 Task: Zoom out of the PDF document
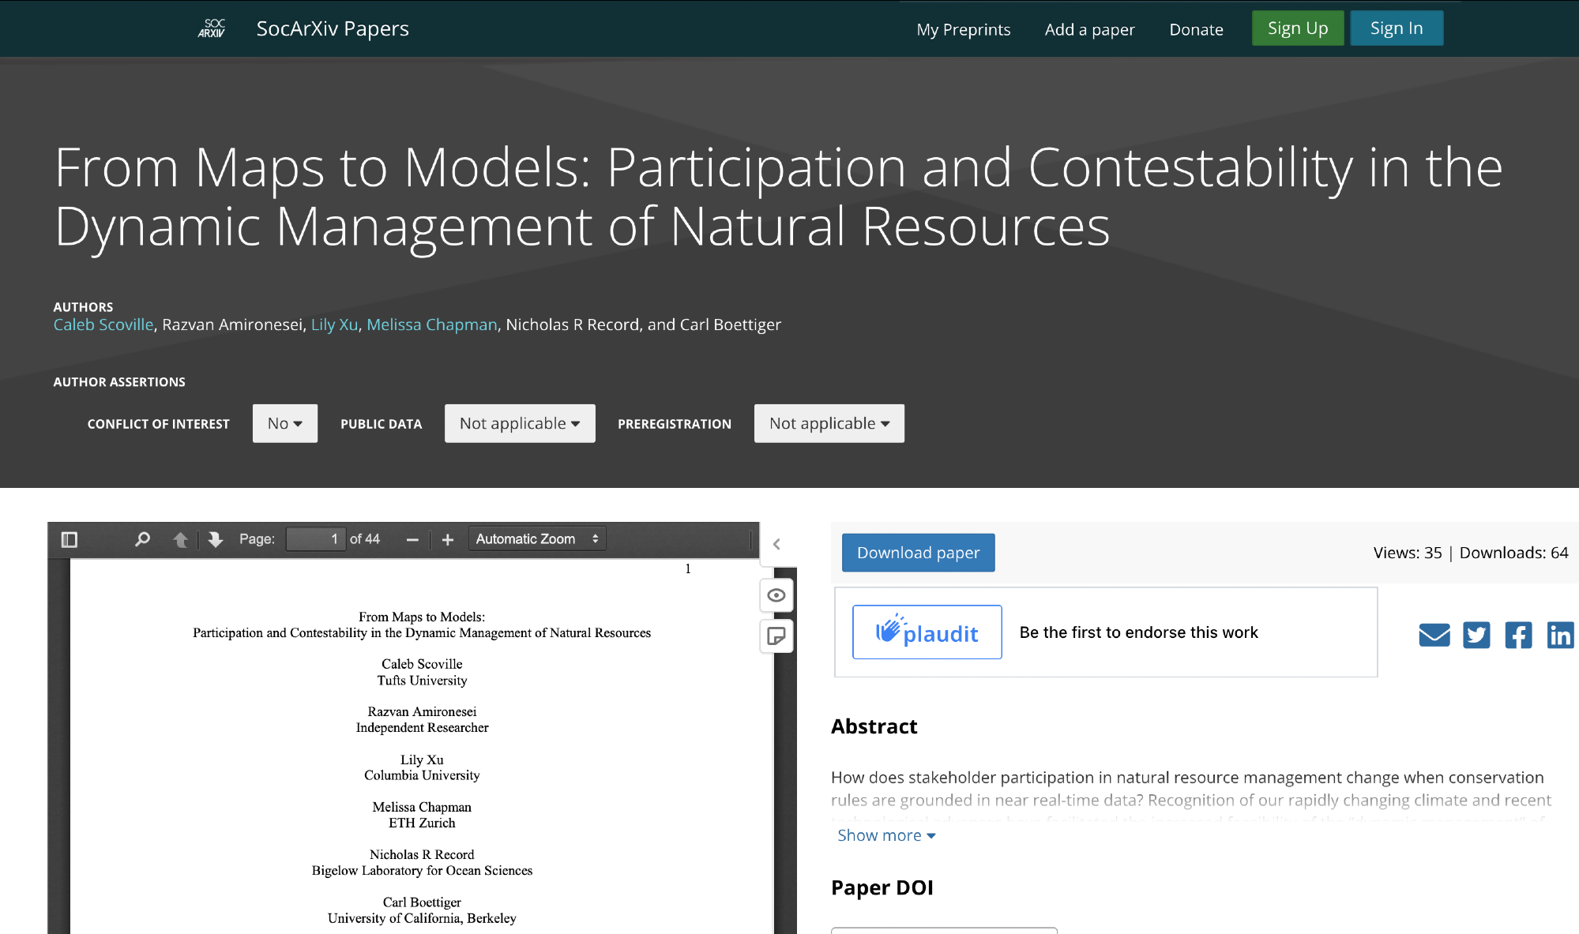point(412,539)
